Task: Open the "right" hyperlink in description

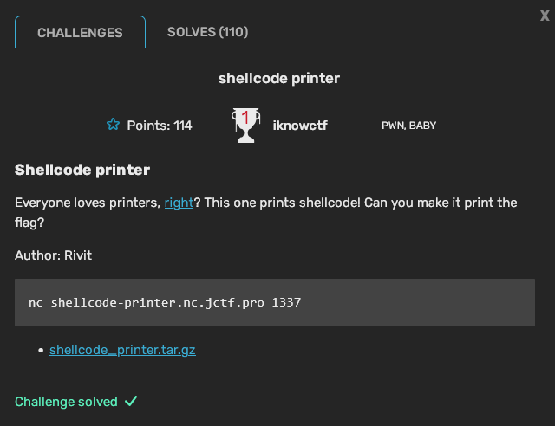Action: pyautogui.click(x=179, y=203)
